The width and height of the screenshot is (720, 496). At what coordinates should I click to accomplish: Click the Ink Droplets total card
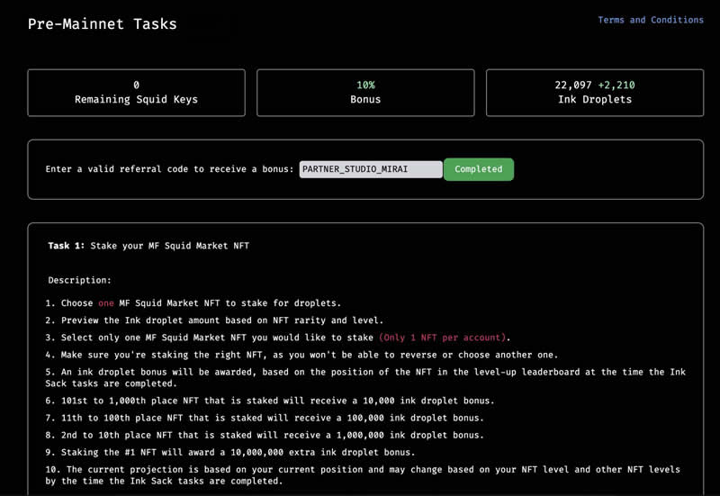[594, 93]
